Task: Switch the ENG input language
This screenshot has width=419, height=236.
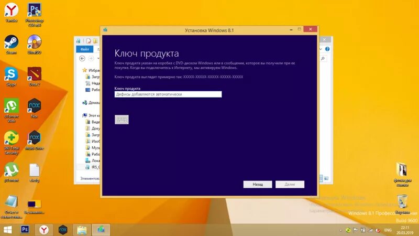Action: pyautogui.click(x=388, y=230)
